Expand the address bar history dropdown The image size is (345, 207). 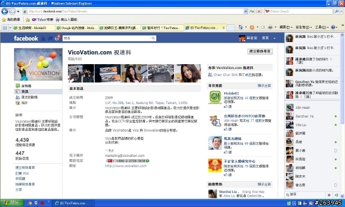246,11
